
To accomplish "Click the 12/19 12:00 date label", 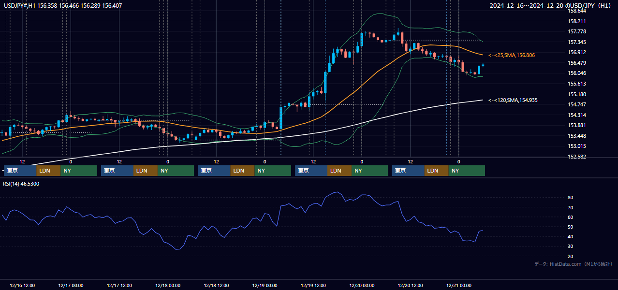I will (x=313, y=285).
